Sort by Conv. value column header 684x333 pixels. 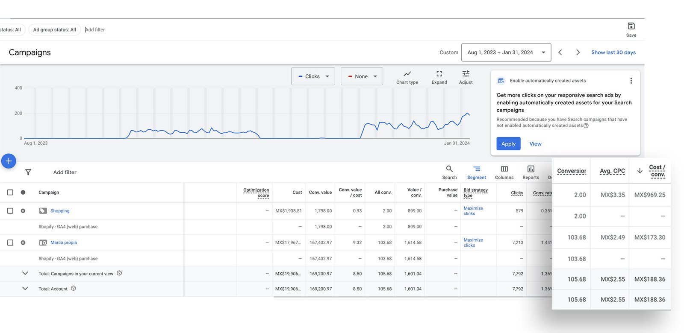click(320, 193)
